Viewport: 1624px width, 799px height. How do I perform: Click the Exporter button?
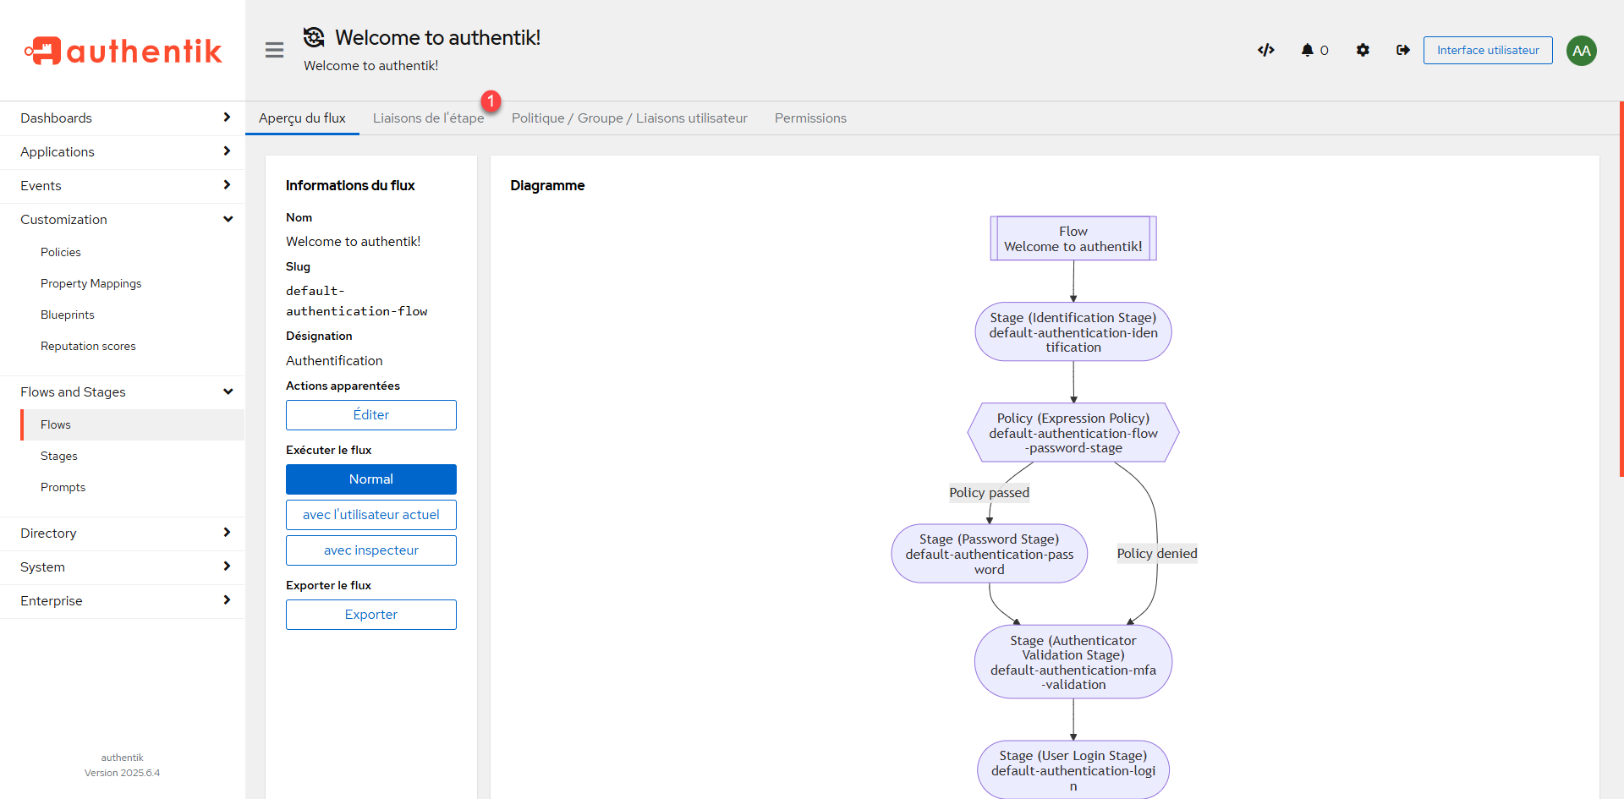pos(370,614)
